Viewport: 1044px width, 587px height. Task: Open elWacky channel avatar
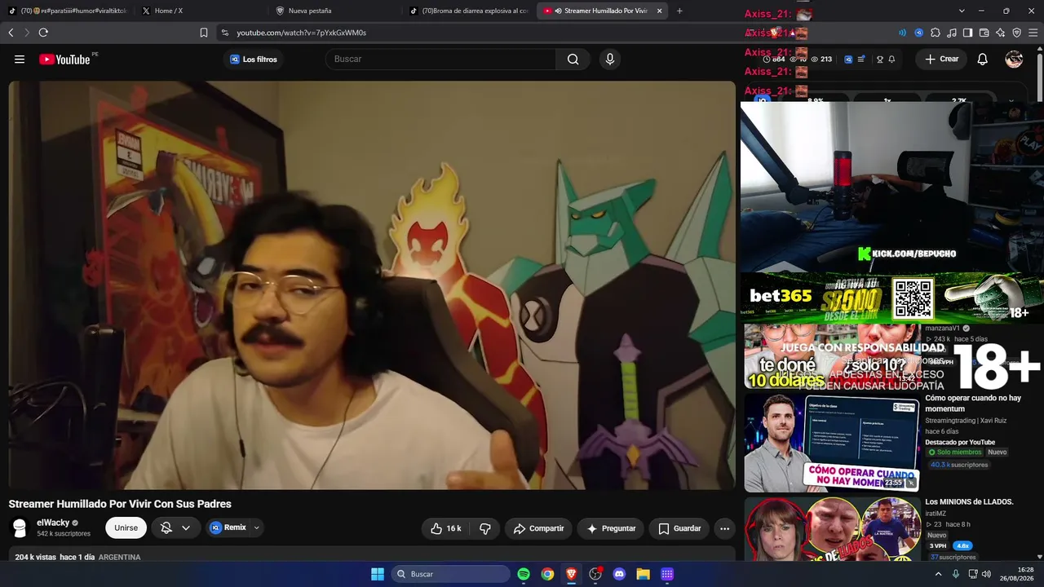tap(20, 527)
